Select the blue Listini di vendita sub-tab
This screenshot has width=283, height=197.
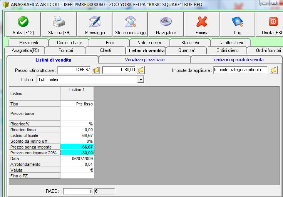click(53, 60)
